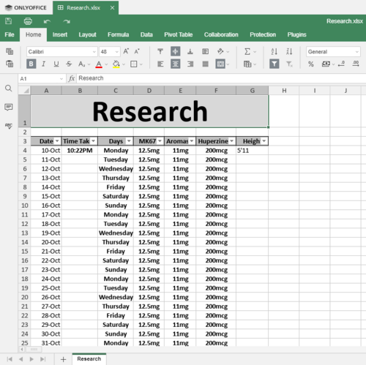Toggle Italic formatting
The image size is (366, 365).
(x=44, y=64)
